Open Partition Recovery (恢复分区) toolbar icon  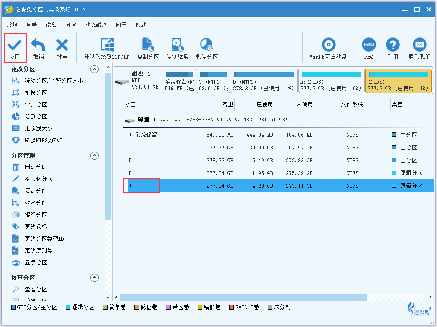(207, 49)
